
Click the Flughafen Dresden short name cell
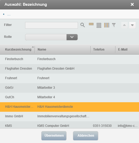(x=18, y=69)
